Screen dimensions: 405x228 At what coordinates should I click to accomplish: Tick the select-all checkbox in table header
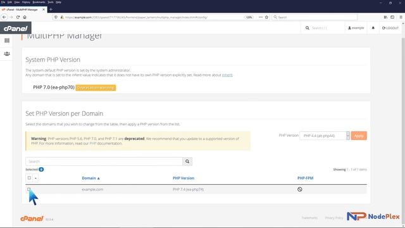(x=29, y=178)
